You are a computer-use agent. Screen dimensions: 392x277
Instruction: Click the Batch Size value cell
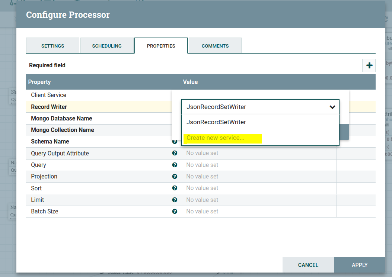click(258, 211)
